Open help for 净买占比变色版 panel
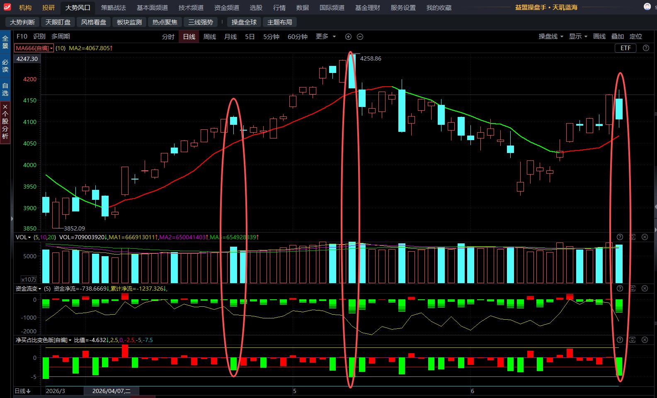657x398 pixels. 620,340
